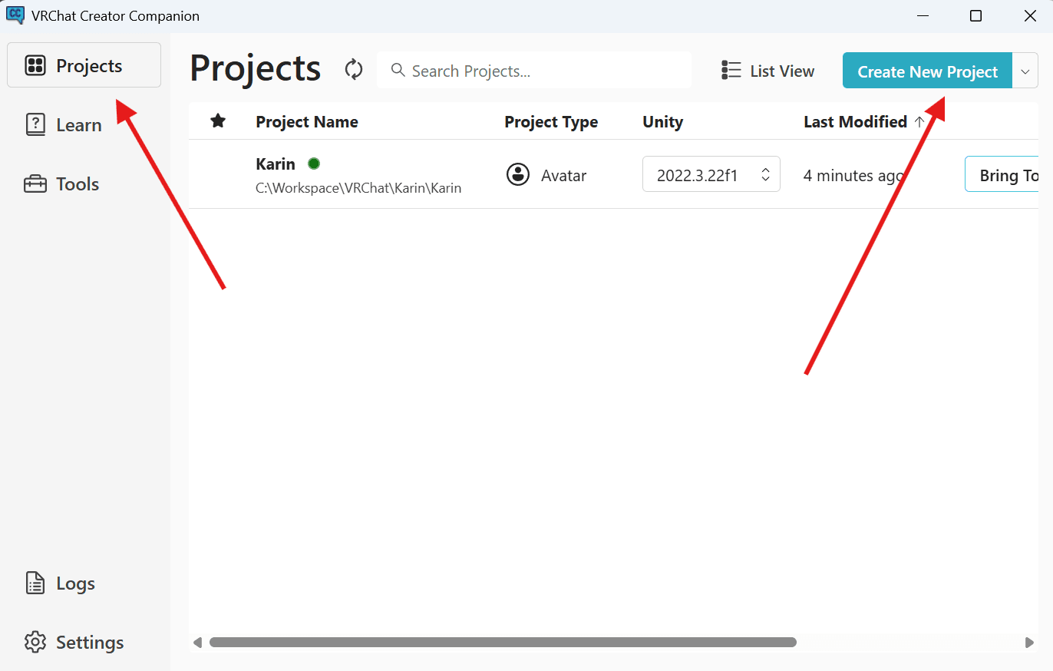
Task: Favorite the Karin project
Action: pyautogui.click(x=217, y=174)
